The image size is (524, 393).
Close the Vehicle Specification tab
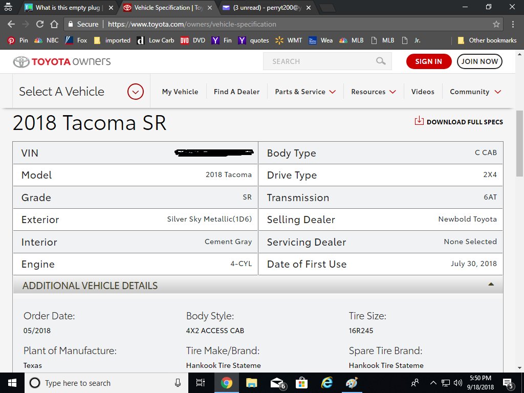pyautogui.click(x=209, y=8)
